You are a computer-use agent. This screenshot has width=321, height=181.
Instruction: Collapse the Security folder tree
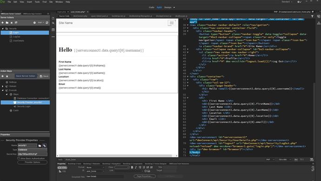click(3, 28)
